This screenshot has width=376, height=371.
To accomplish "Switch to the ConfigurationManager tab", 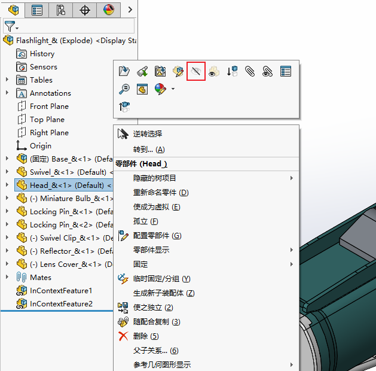I will 60,10.
